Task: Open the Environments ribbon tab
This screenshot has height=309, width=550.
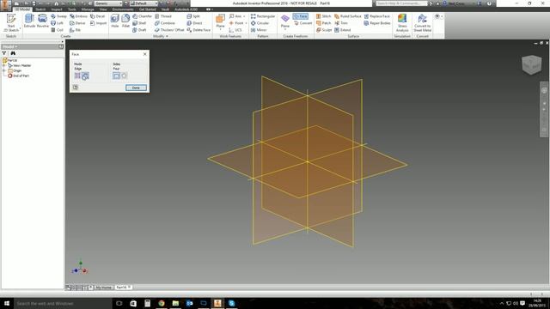Action: click(123, 9)
